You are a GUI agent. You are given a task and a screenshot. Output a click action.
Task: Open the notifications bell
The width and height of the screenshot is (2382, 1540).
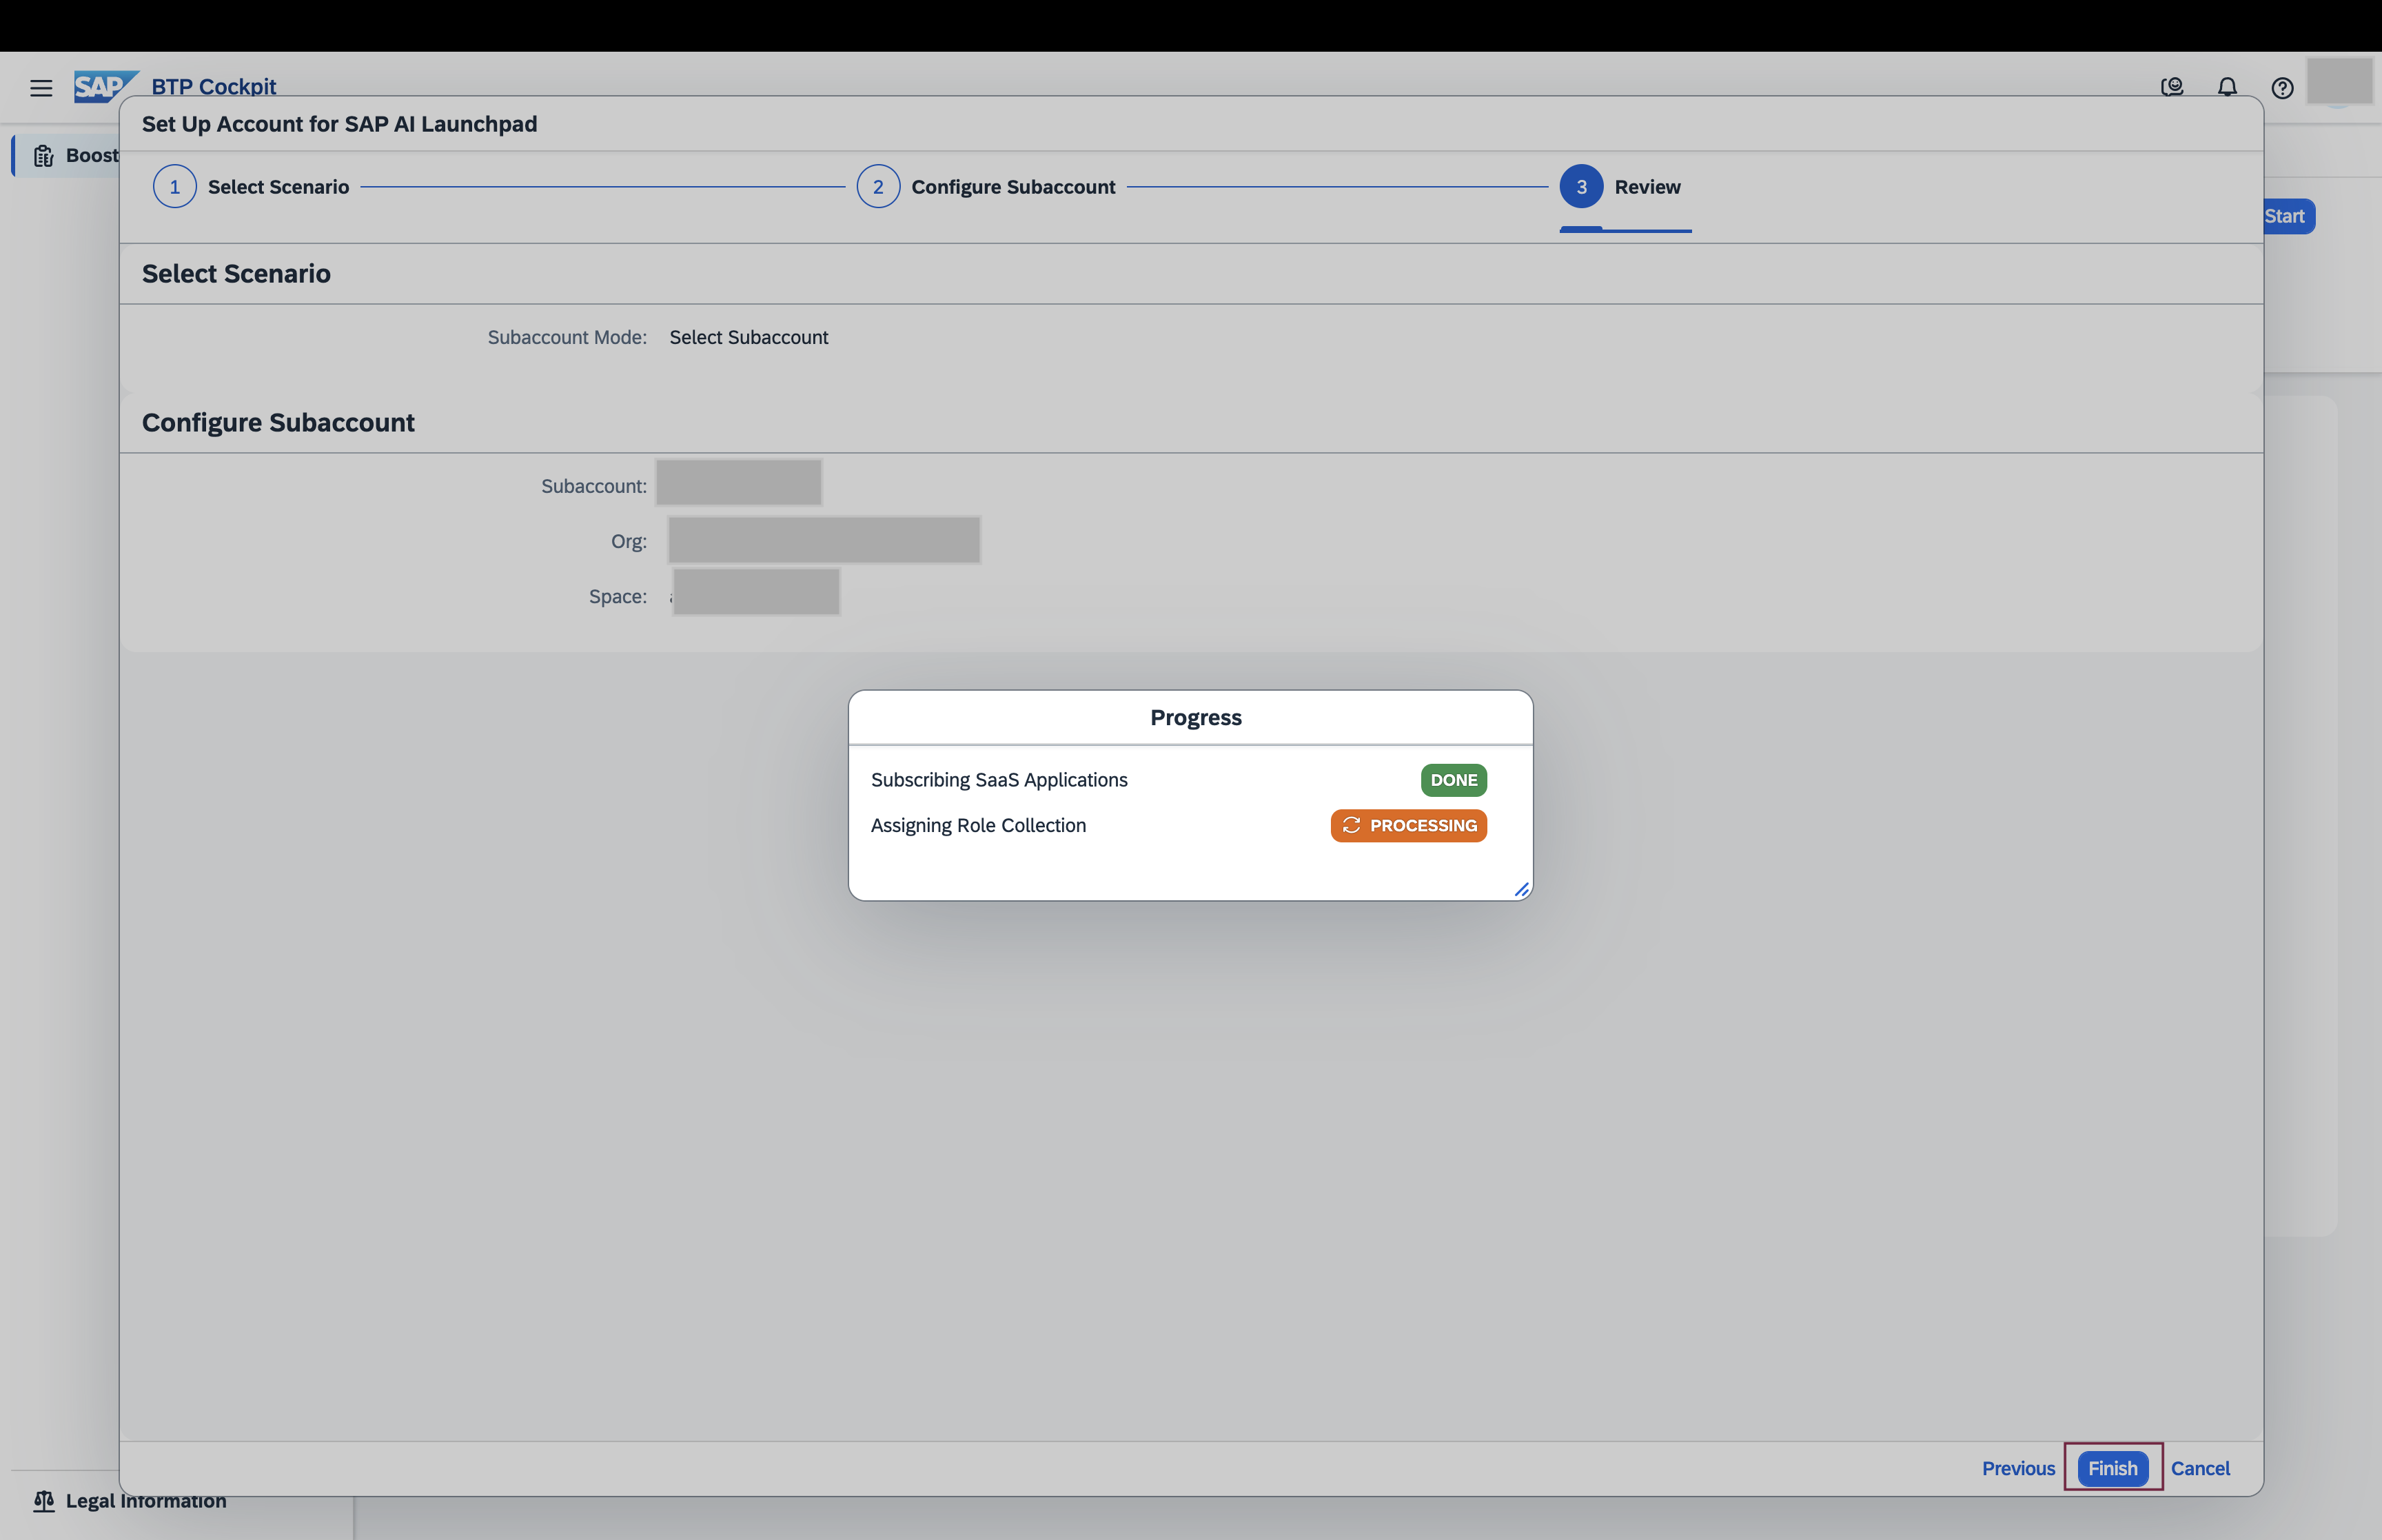pos(2227,87)
